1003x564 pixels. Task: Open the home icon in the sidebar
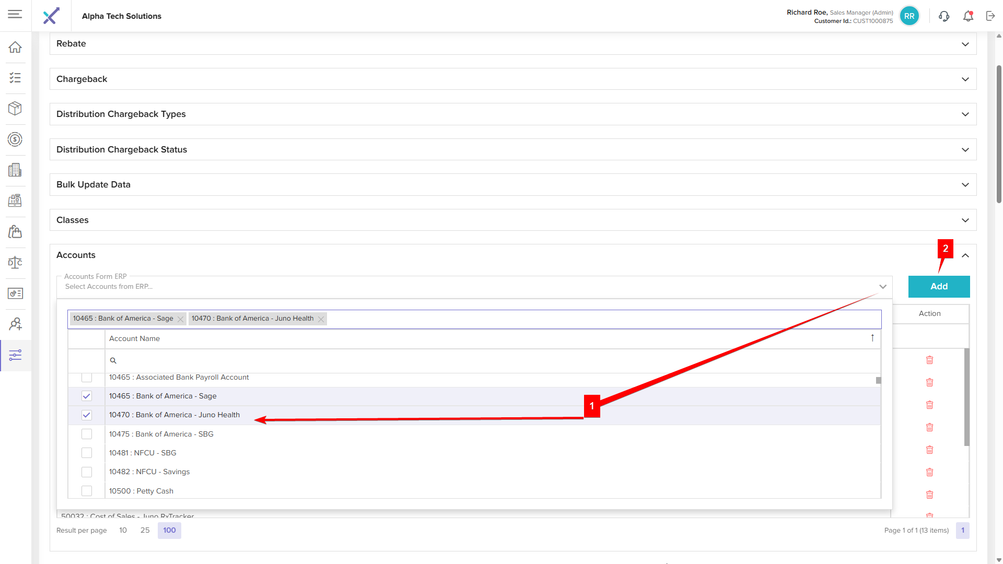point(15,47)
